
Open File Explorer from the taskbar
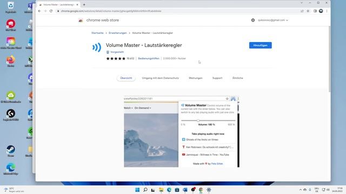(x=161, y=190)
